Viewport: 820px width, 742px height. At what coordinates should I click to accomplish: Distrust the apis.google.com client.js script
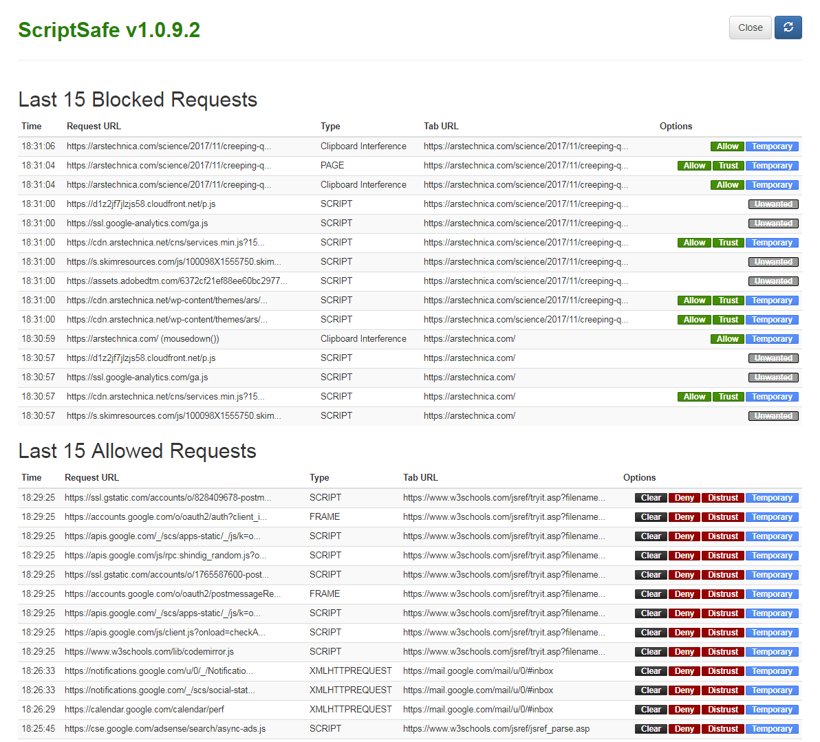[722, 632]
